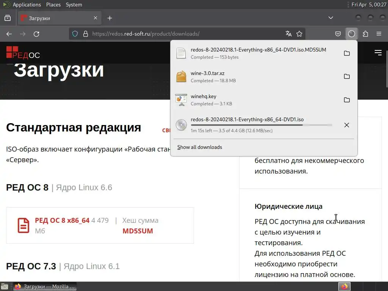Viewport: 388px width, 291px height.
Task: Show winehq.key in containing folder
Action: [x=347, y=100]
